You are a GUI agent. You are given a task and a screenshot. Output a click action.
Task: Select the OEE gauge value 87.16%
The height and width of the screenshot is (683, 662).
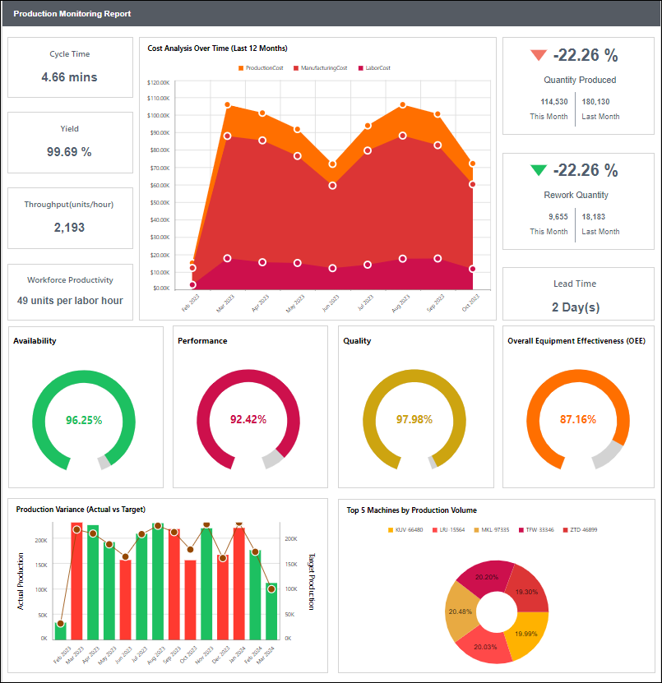point(578,419)
